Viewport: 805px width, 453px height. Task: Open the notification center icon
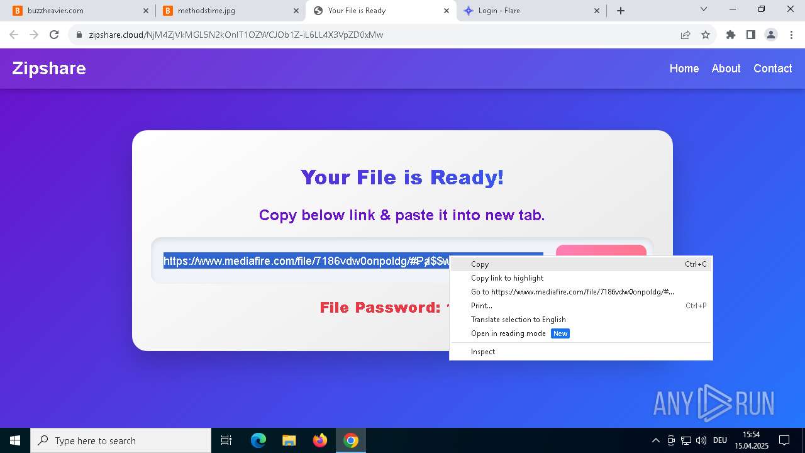[784, 440]
